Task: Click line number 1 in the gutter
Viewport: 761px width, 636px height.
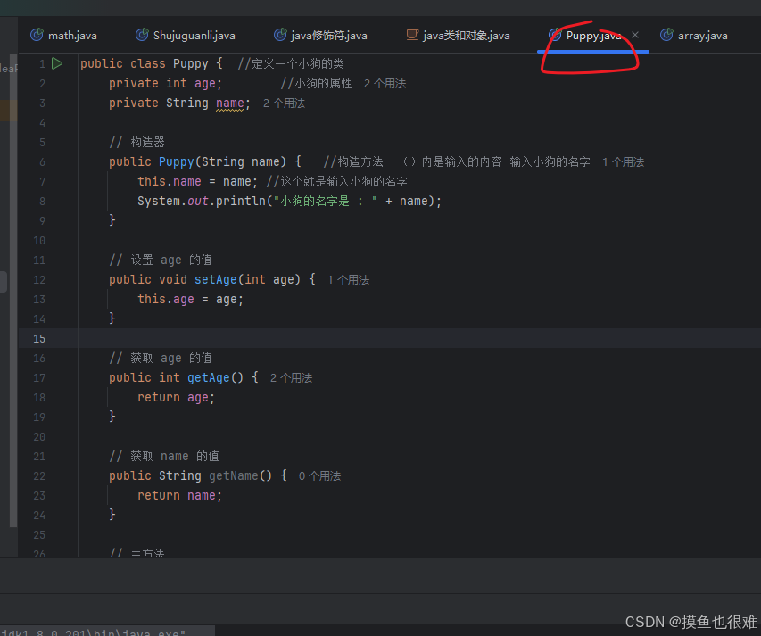Action: pyautogui.click(x=42, y=63)
